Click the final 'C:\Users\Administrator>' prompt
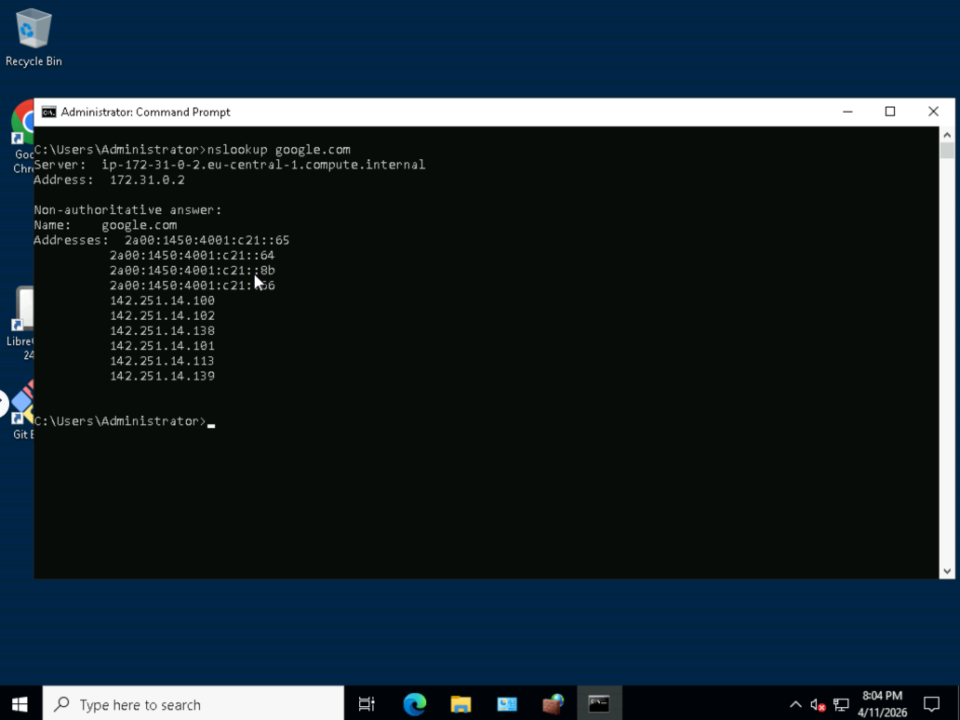This screenshot has height=720, width=960. pyautogui.click(x=120, y=421)
